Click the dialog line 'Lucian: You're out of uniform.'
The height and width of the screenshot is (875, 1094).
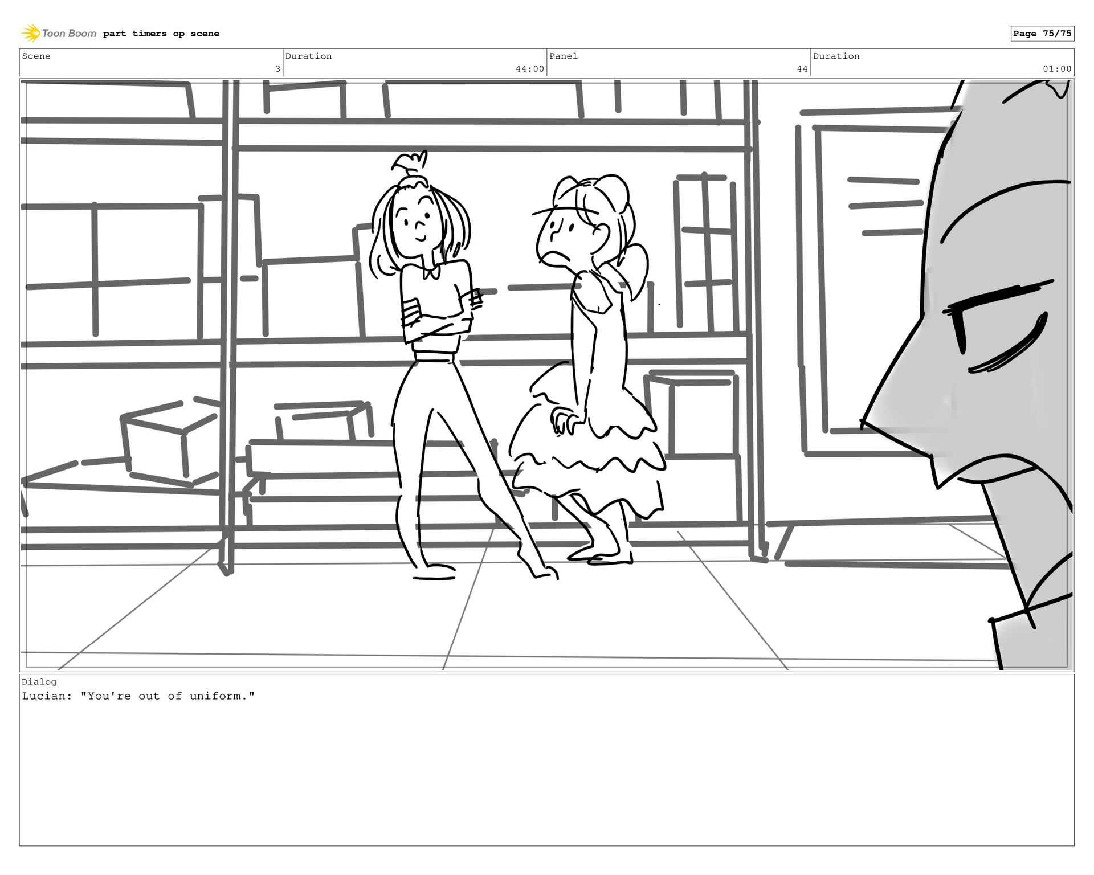[x=138, y=696]
